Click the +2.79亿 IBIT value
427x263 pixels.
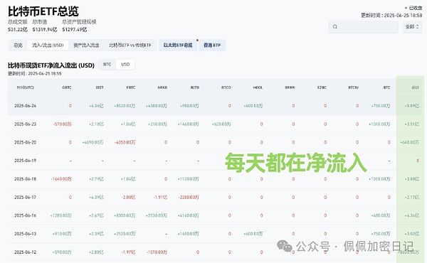[96, 179]
